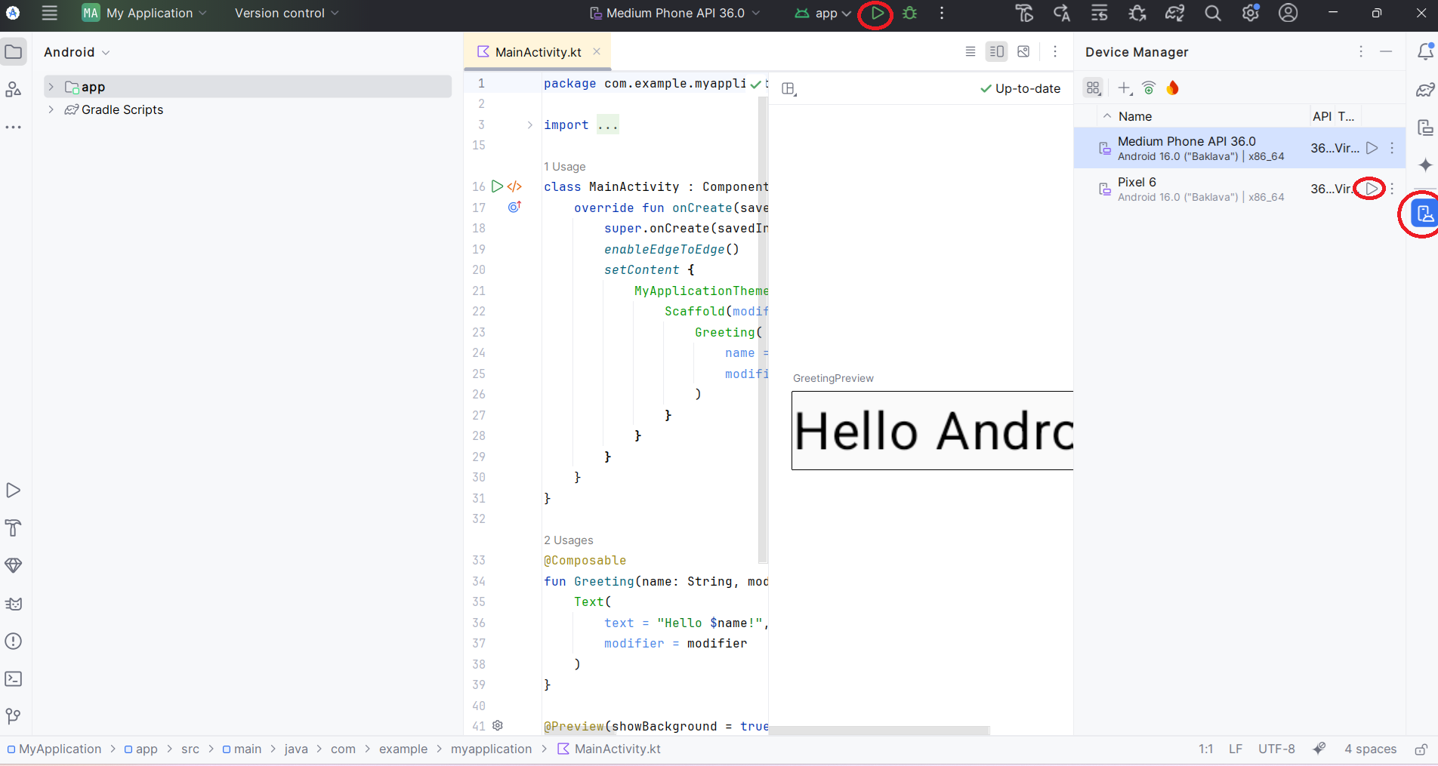Switch editor to Code-only view
1438x766 pixels.
coord(970,52)
